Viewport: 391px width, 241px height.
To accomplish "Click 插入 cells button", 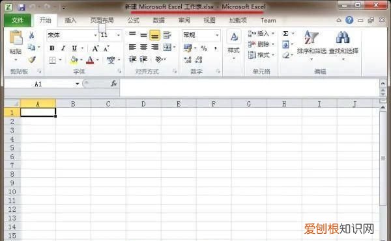I will click(261, 34).
